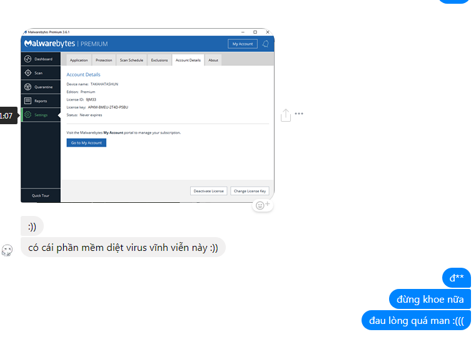
Task: Click the sender's avatar beside the message
Action: pos(7,250)
